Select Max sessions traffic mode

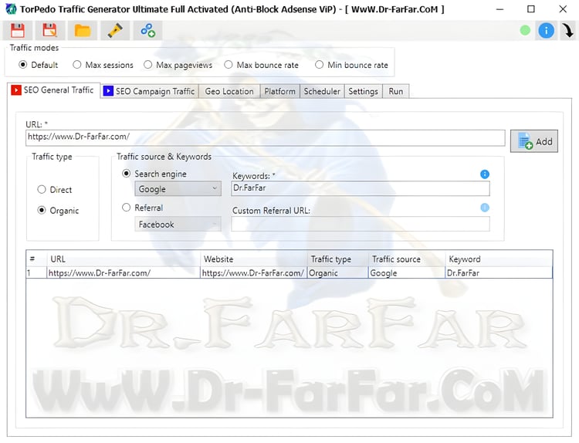(103, 65)
